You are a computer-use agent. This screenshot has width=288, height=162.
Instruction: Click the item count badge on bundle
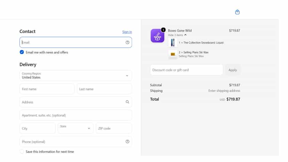[163, 30]
